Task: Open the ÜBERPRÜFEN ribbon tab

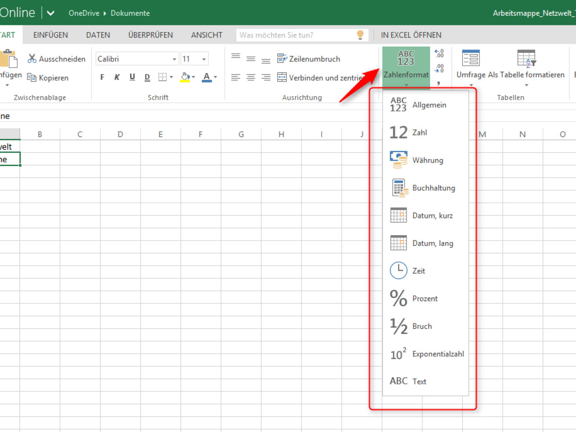Action: pos(150,35)
